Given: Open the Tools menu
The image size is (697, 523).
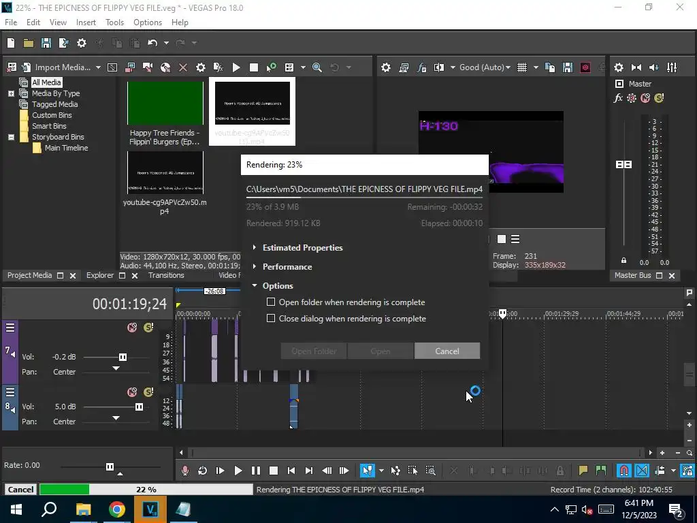Looking at the screenshot, I should tap(114, 22).
